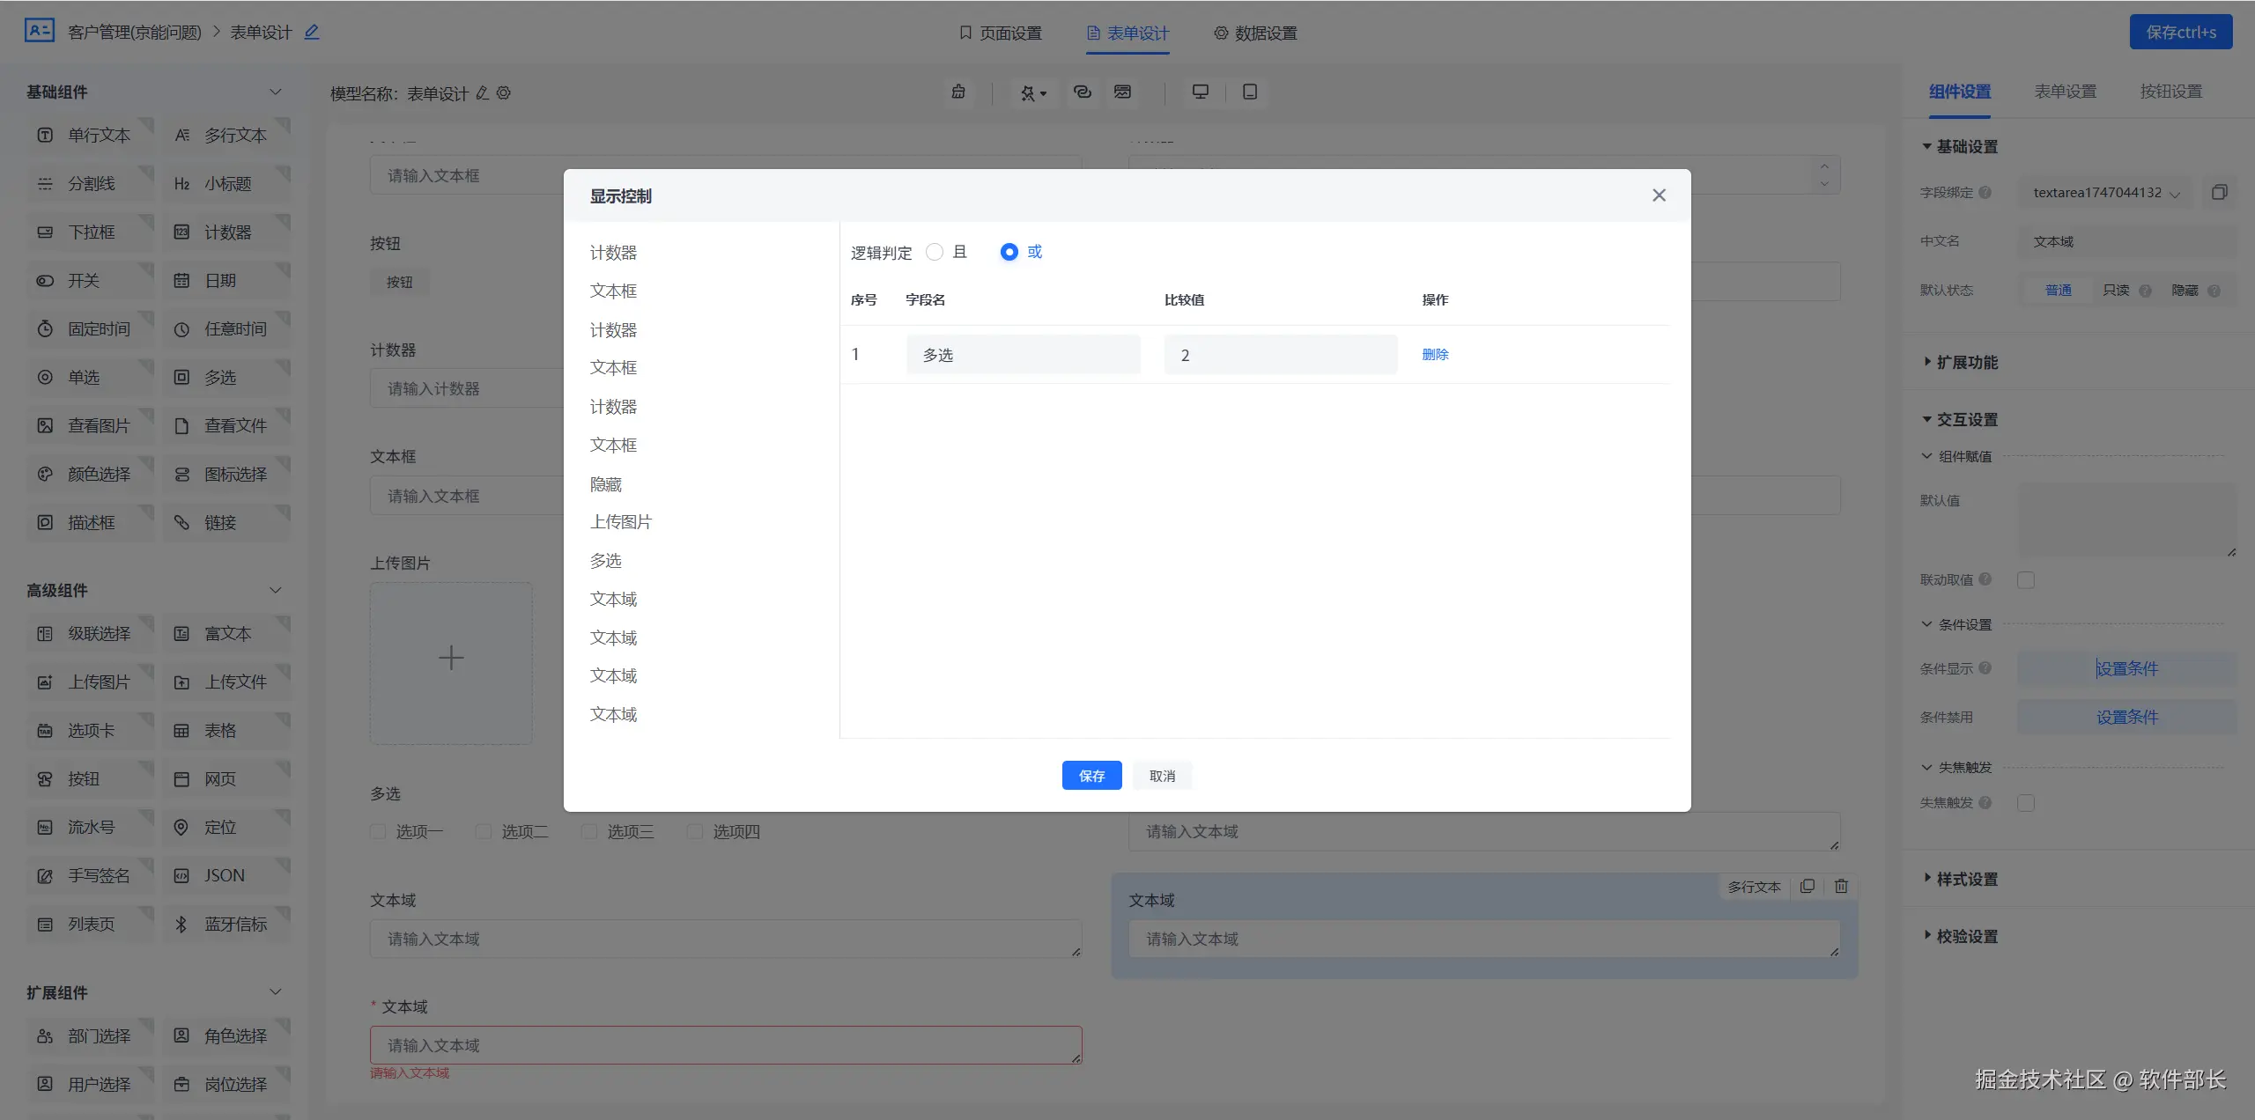Click the gear icon next to model name
The image size is (2255, 1120).
tap(504, 92)
